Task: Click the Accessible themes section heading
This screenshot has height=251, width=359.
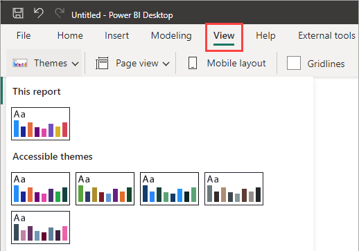Action: click(x=53, y=156)
